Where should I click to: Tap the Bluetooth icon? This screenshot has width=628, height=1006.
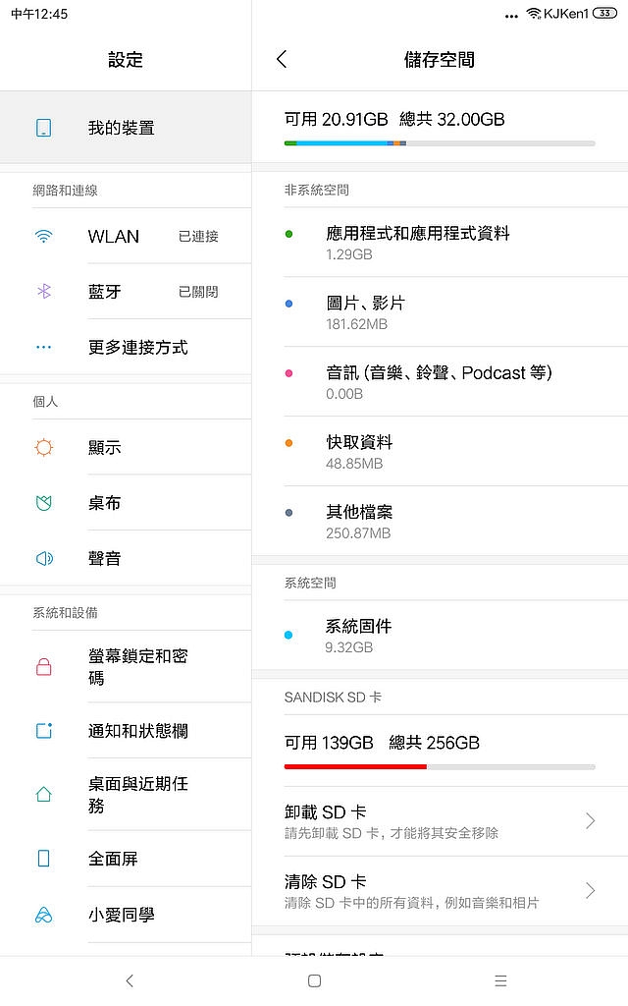[43, 291]
